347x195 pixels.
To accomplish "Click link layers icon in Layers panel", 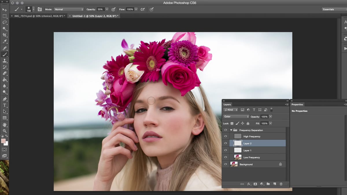I will pos(242,184).
